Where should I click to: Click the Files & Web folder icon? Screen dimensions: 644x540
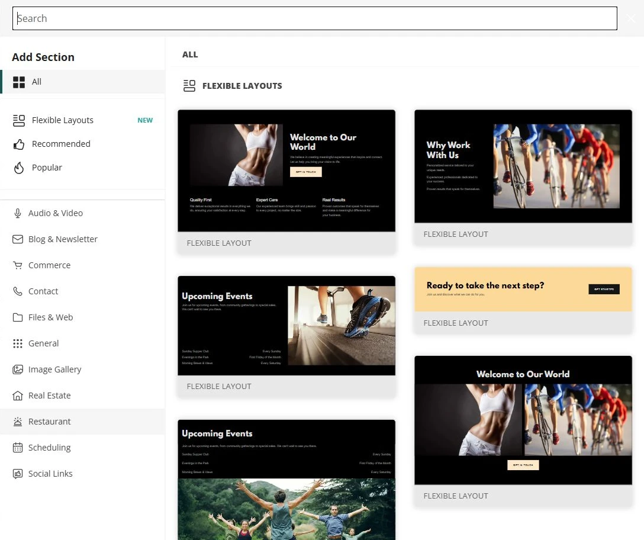point(18,317)
